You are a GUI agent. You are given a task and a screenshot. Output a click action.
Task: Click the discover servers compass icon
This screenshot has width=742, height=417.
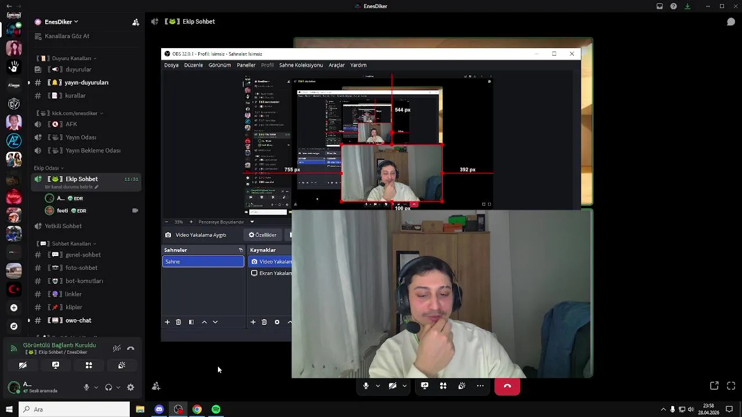point(14,326)
